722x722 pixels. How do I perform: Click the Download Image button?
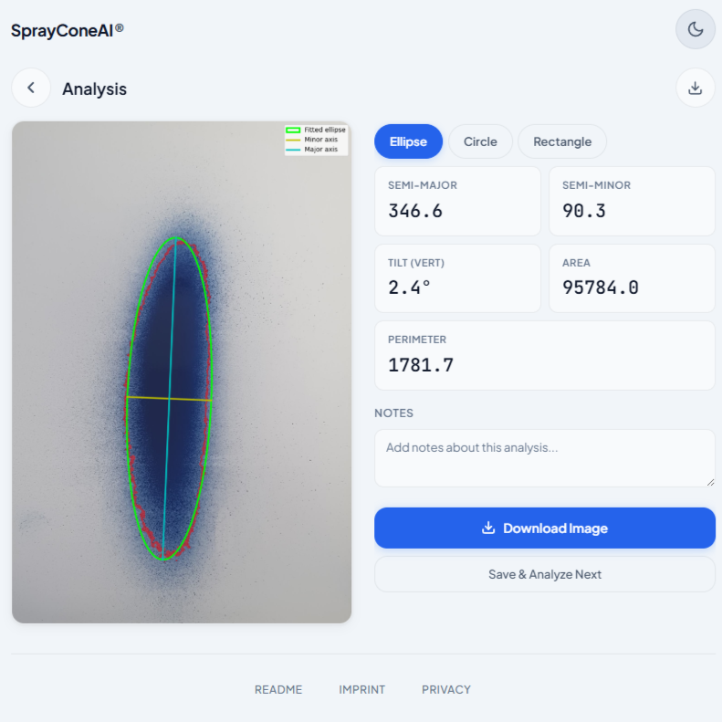[x=545, y=528]
